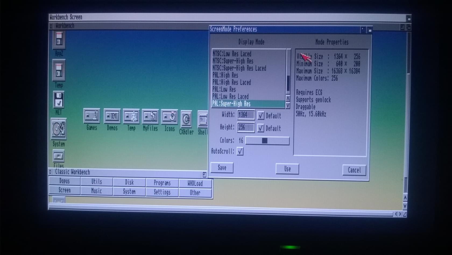Click the Workbench window resize gadget

(x=405, y=214)
